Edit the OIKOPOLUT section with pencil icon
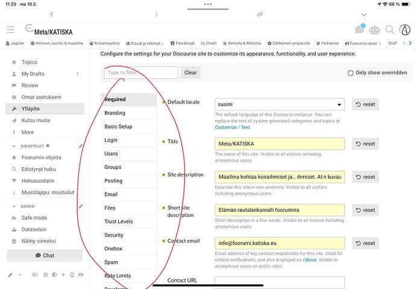Image resolution: width=416 pixels, height=289 pixels. pos(81,146)
